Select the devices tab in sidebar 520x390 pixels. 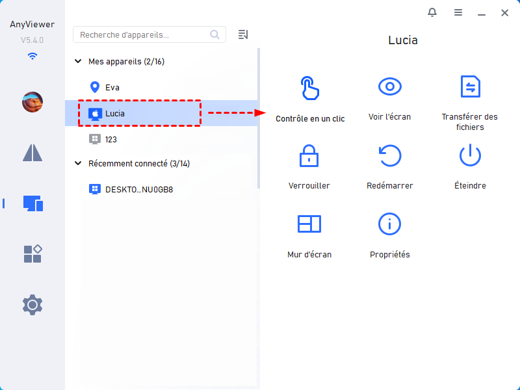(33, 203)
